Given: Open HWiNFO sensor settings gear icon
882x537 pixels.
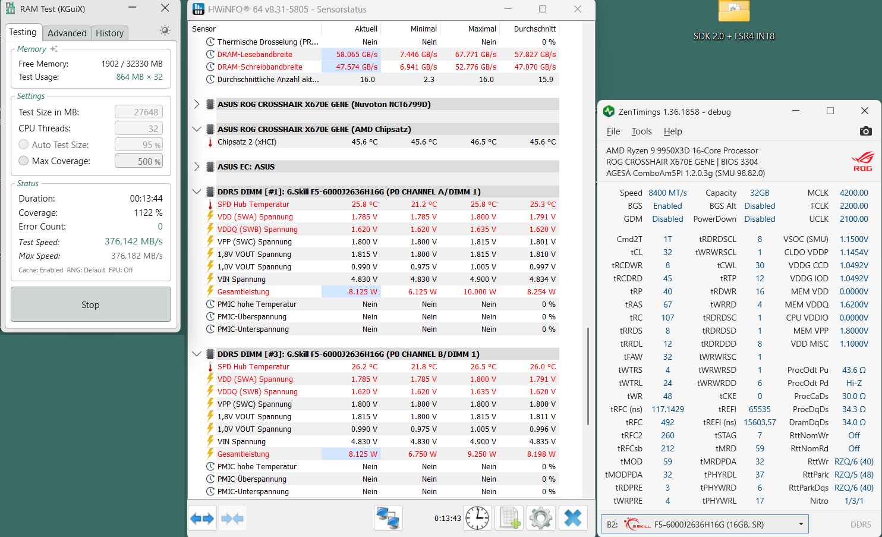Looking at the screenshot, I should [x=541, y=518].
